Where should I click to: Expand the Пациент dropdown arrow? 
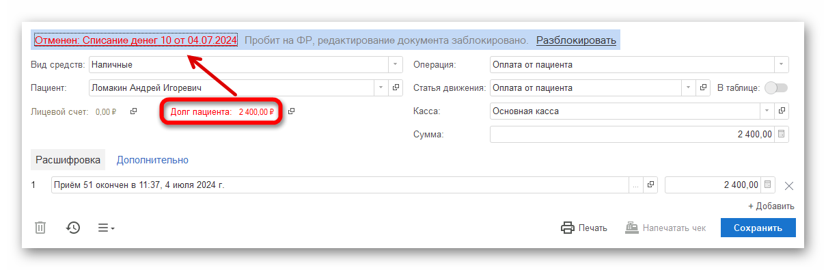coord(381,88)
